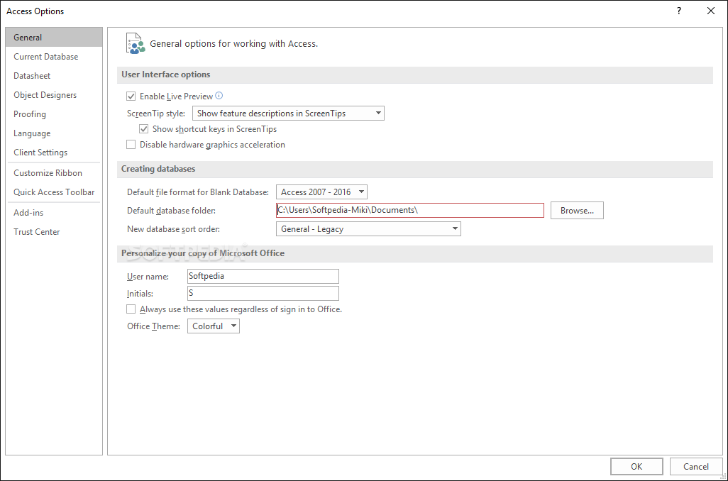Click the ScreenTip style label

coord(156,114)
